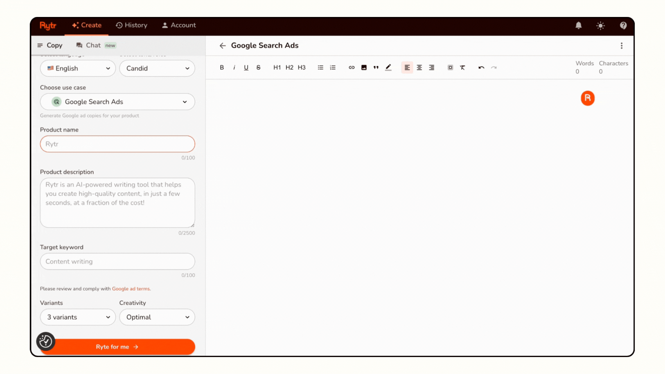Screen dimensions: 665x374
Task: Toggle center text alignment
Action: [419, 68]
